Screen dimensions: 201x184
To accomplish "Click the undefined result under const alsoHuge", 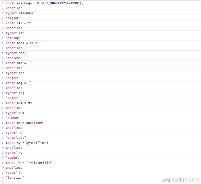I will (x=14, y=8).
